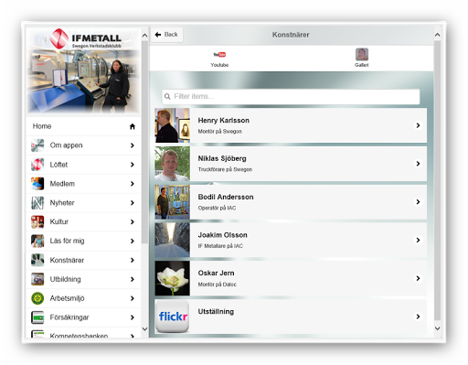This screenshot has width=468, height=365.
Task: Select Utbildning in the sidebar menu
Action: coord(83,279)
